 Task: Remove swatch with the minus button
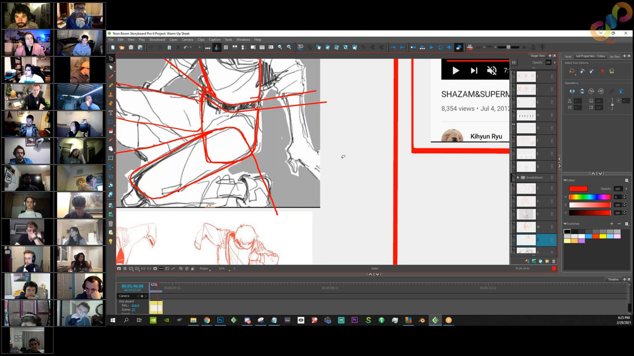tap(619, 223)
